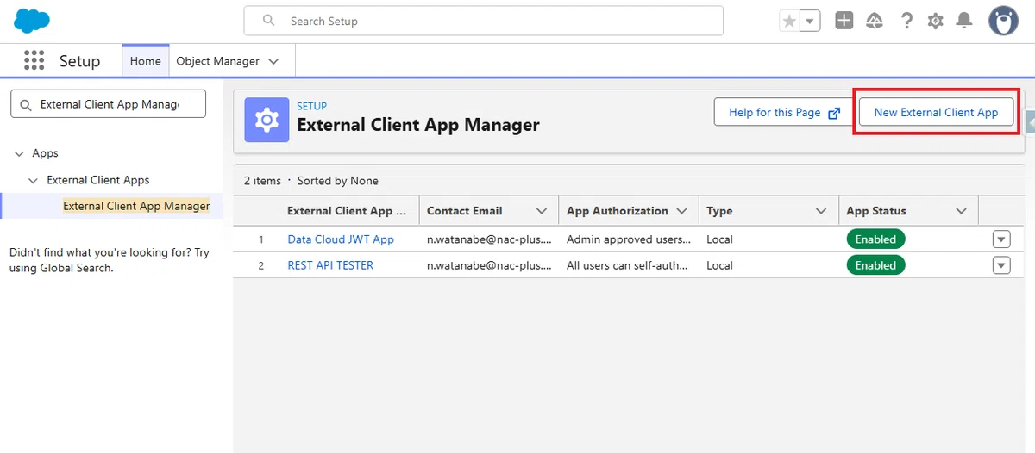The image size is (1035, 453).
Task: Select External Client App Manager in sidebar
Action: click(x=136, y=206)
